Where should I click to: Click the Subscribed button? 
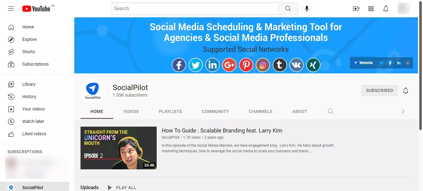379,90
